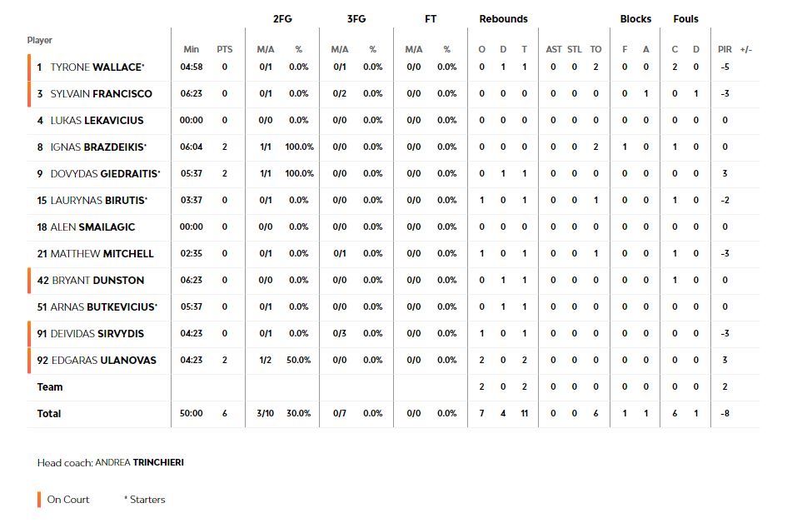Open Deividas Sirvydis' player page
The image size is (802, 528).
(97, 334)
